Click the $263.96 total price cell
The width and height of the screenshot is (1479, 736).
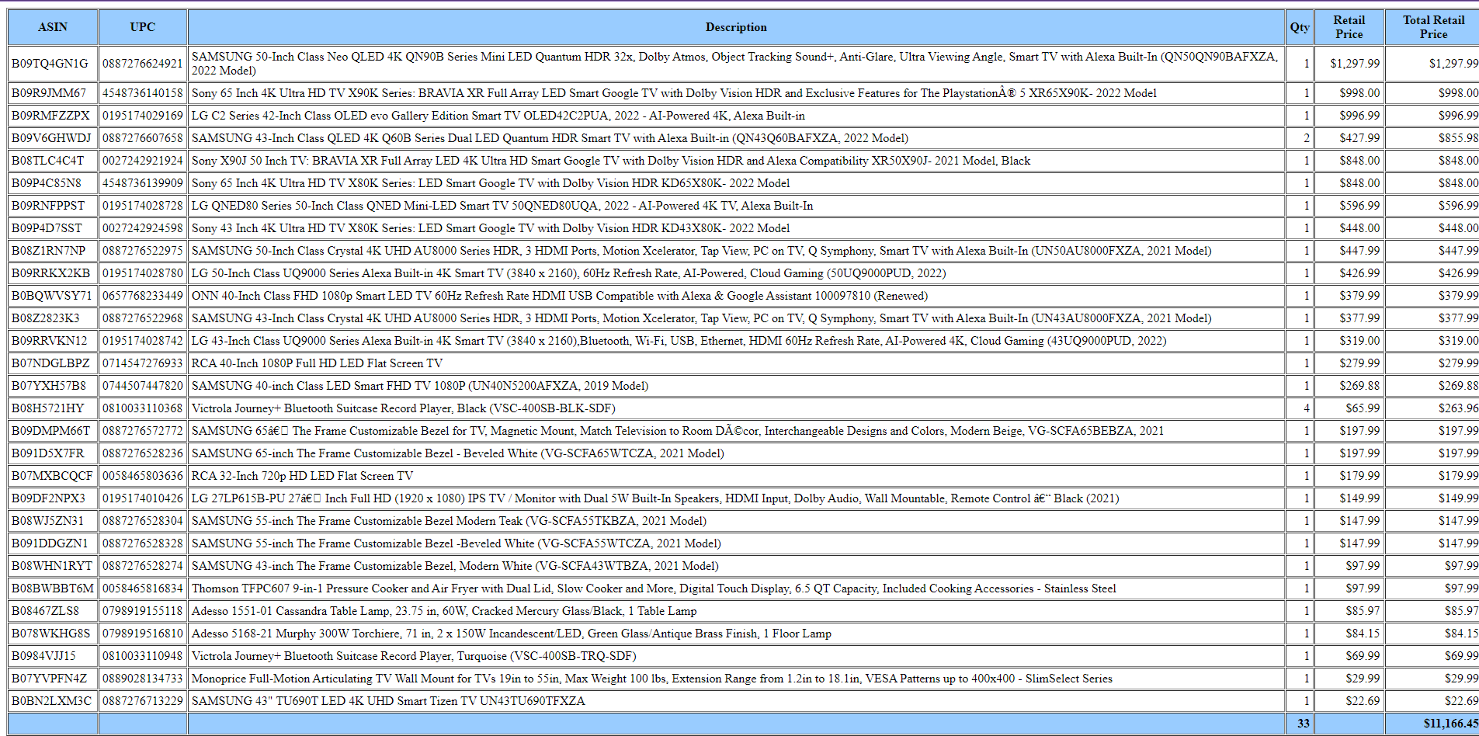[x=1433, y=408]
